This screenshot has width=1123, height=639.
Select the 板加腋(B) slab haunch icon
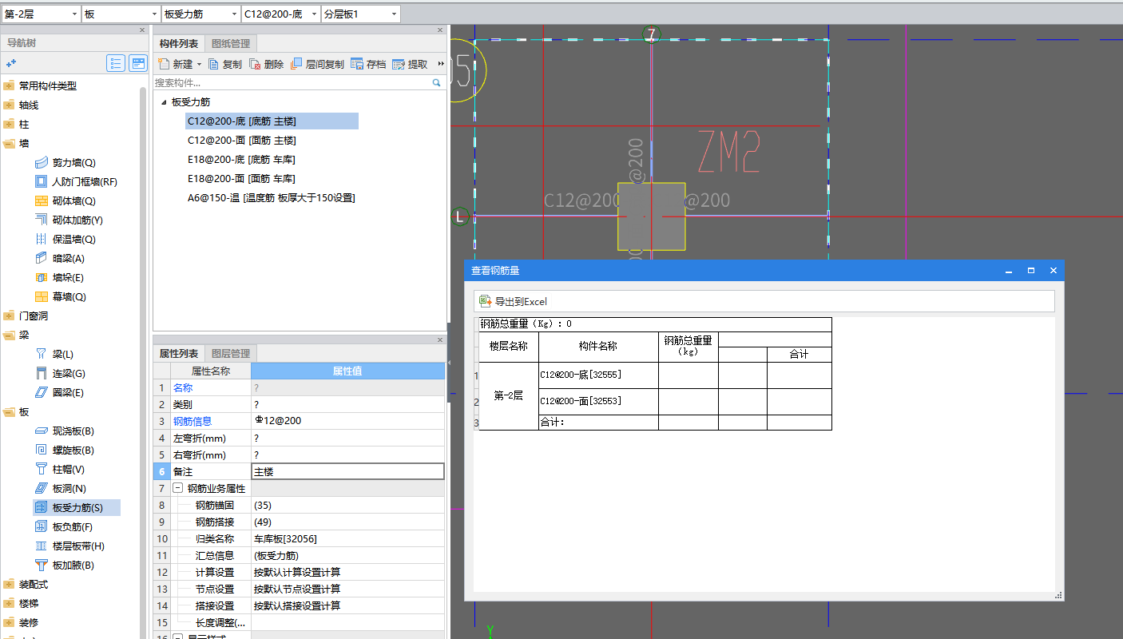[x=42, y=565]
